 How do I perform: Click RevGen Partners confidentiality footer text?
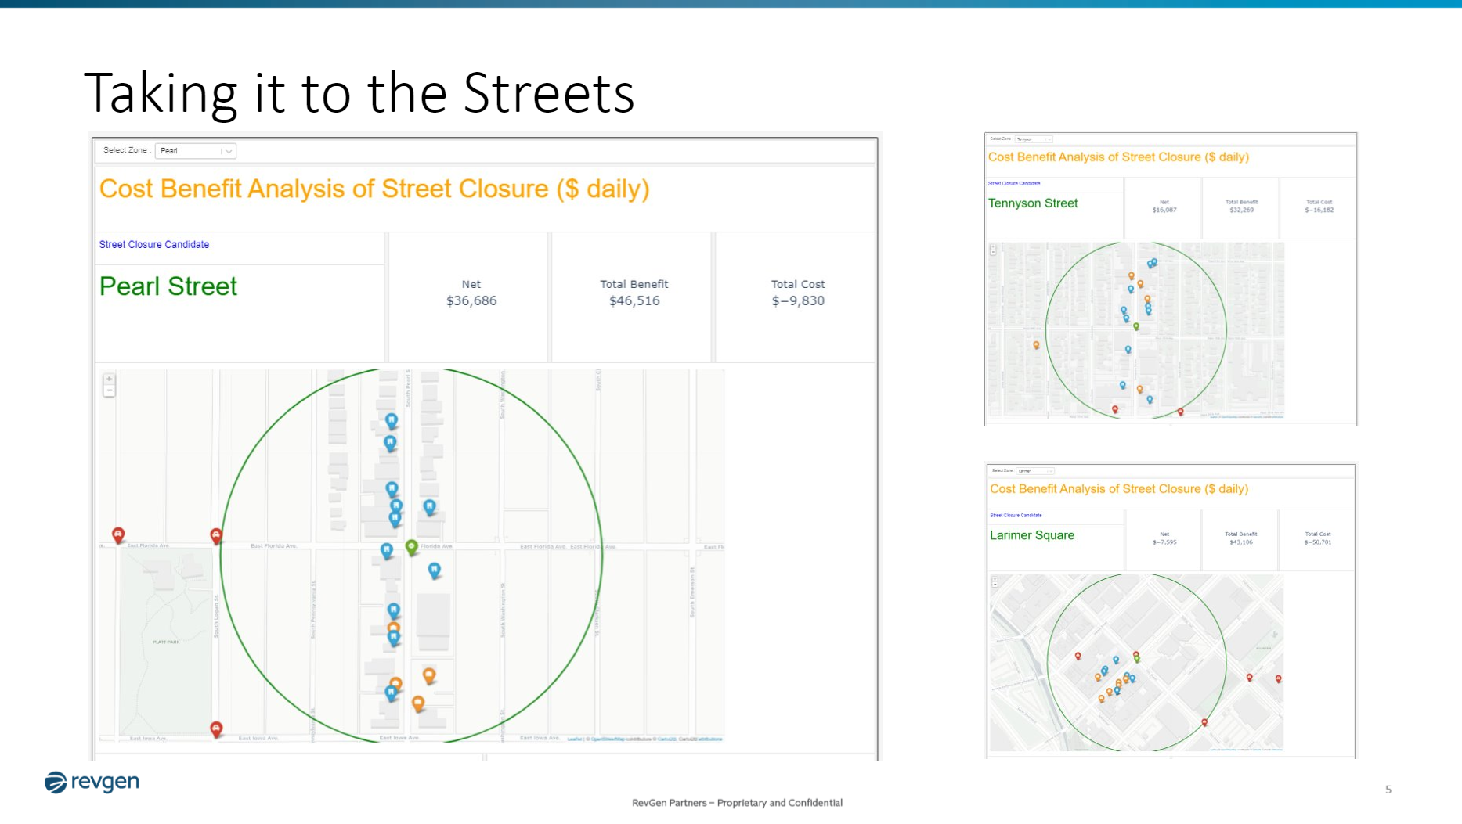coord(737,802)
